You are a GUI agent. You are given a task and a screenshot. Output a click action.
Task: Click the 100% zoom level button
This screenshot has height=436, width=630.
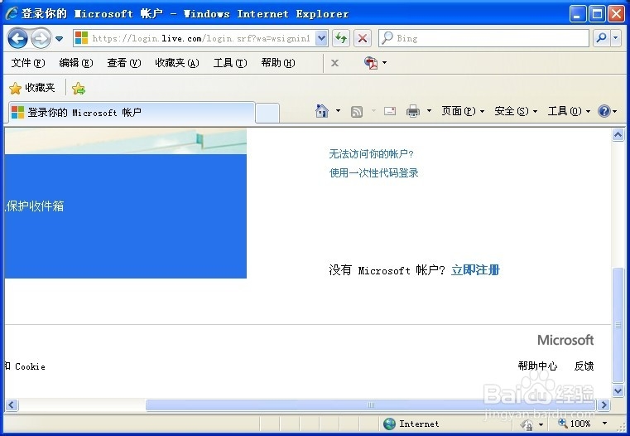point(575,423)
